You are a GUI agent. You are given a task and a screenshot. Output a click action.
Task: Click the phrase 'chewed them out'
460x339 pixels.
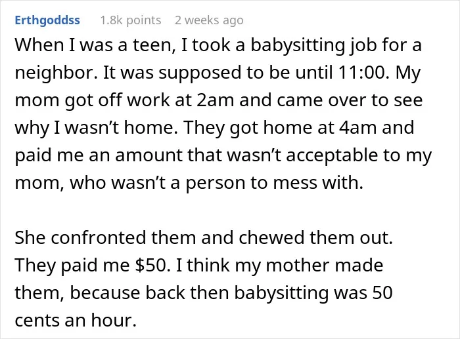coord(315,237)
